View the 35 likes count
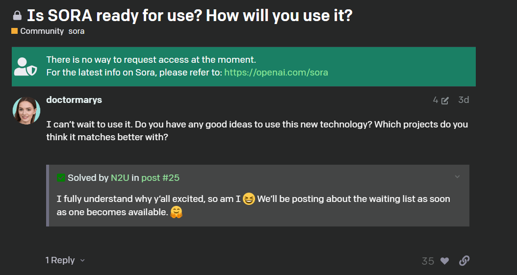This screenshot has width=517, height=275. tap(428, 261)
